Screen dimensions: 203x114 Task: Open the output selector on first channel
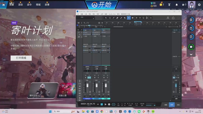87,69
